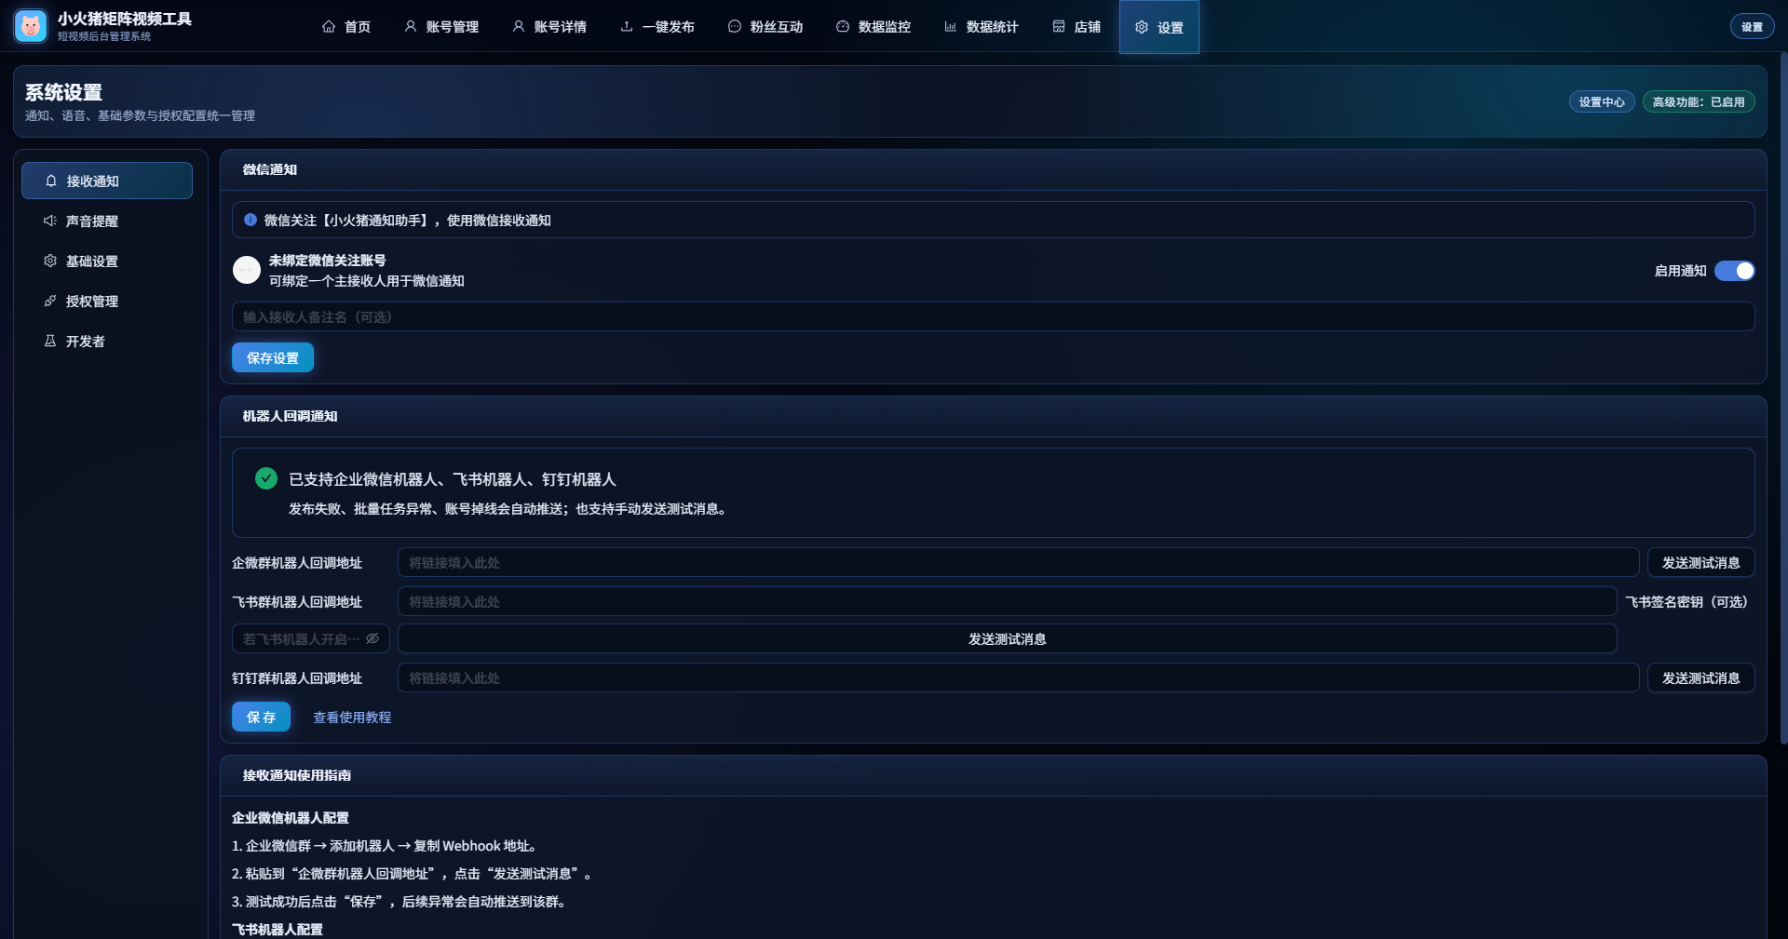1788x939 pixels.
Task: Open 授权管理 in the sidebar
Action: point(91,302)
